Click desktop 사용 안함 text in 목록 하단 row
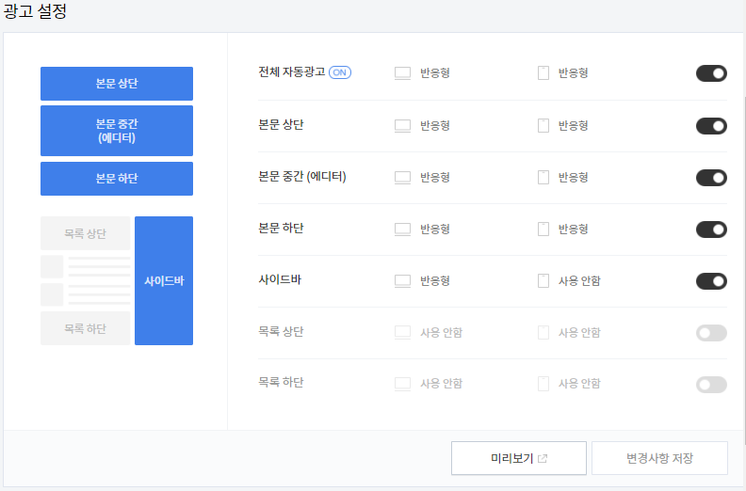 [441, 384]
